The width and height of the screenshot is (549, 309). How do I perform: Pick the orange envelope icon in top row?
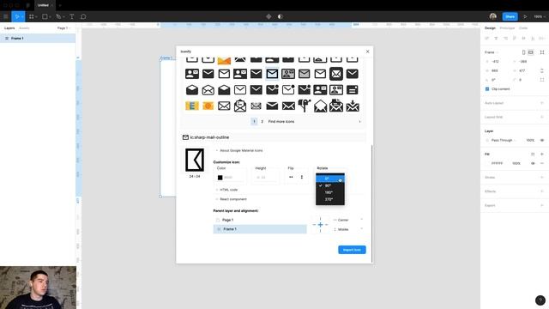click(x=224, y=60)
